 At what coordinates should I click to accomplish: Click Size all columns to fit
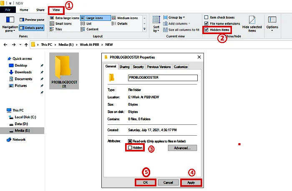[x=181, y=30]
